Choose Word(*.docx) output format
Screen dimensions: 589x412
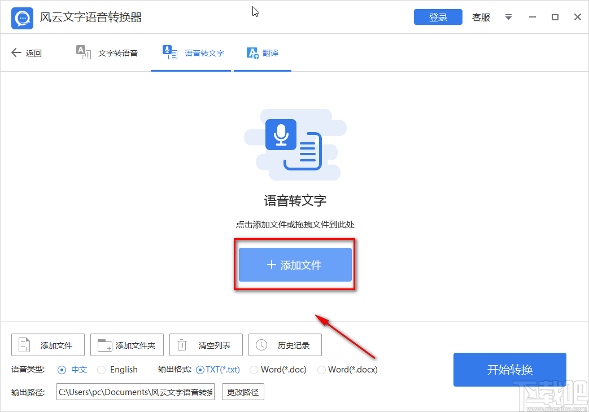pyautogui.click(x=323, y=370)
